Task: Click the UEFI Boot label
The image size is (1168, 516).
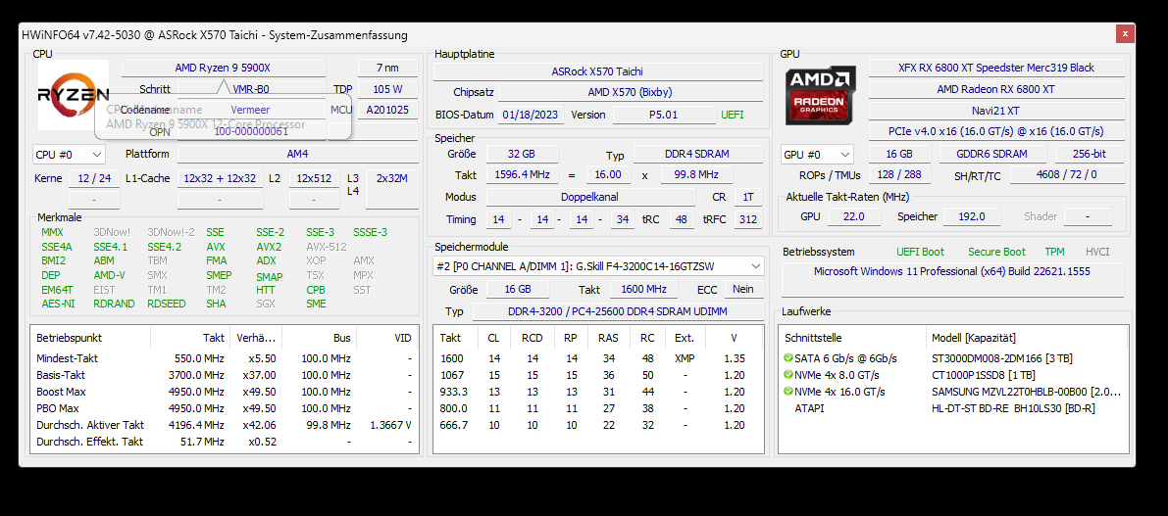Action: coord(920,252)
